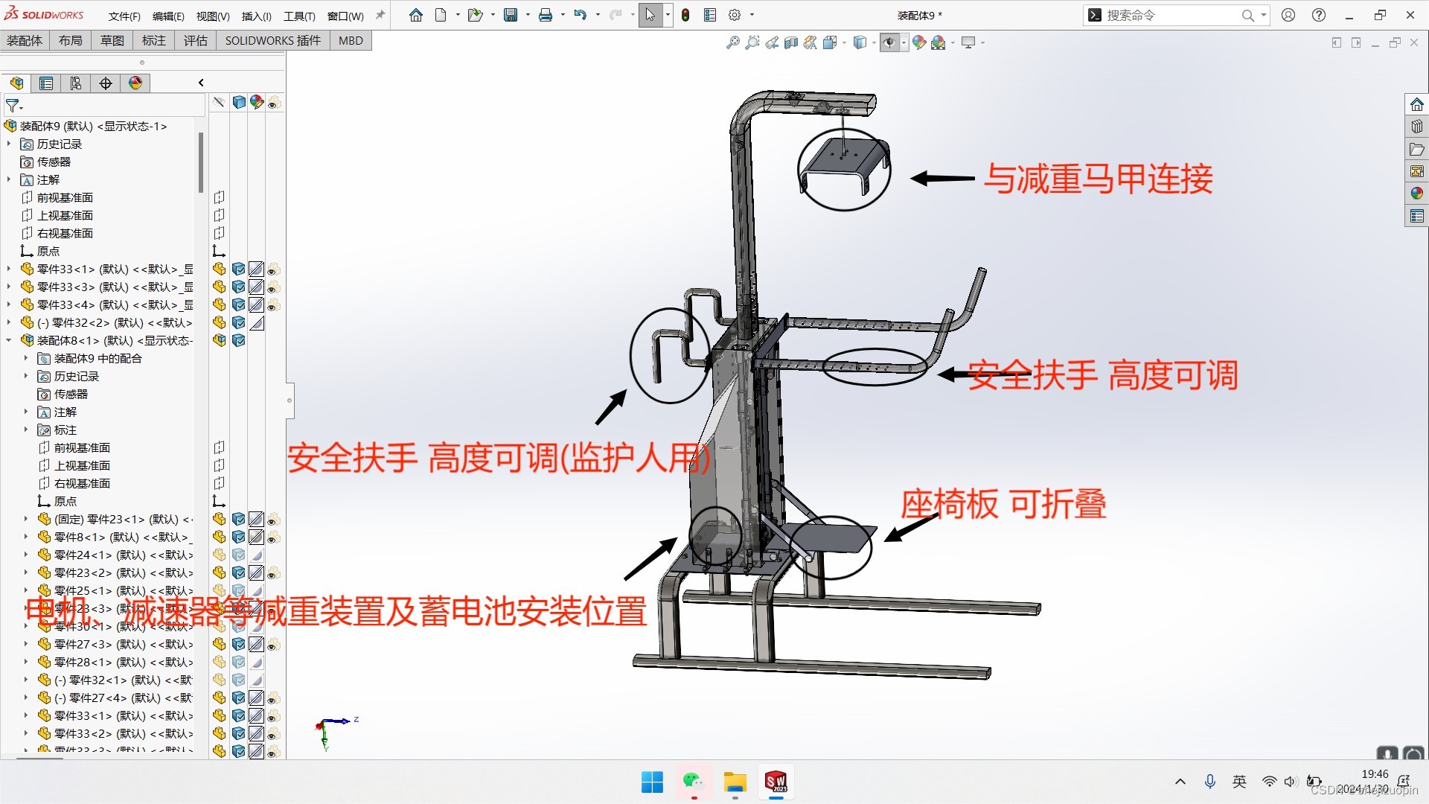Open the feature tree filter dropdown
Viewport: 1429px width, 804px height.
tap(14, 106)
